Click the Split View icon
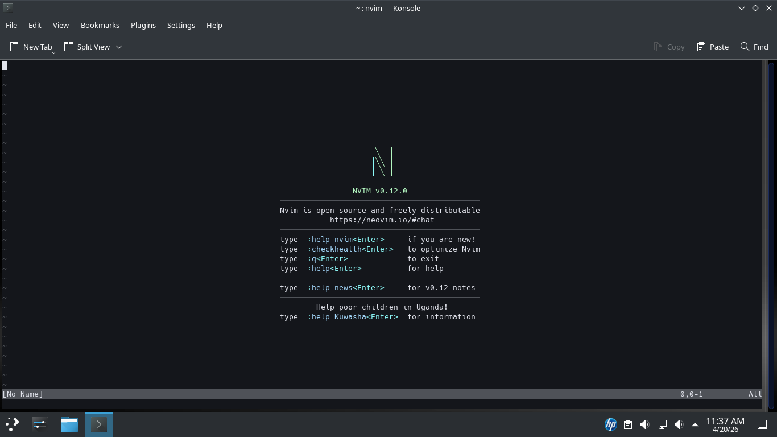The image size is (777, 437). 69,47
